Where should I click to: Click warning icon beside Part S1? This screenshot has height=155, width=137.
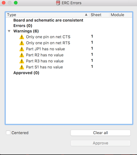point(22,67)
